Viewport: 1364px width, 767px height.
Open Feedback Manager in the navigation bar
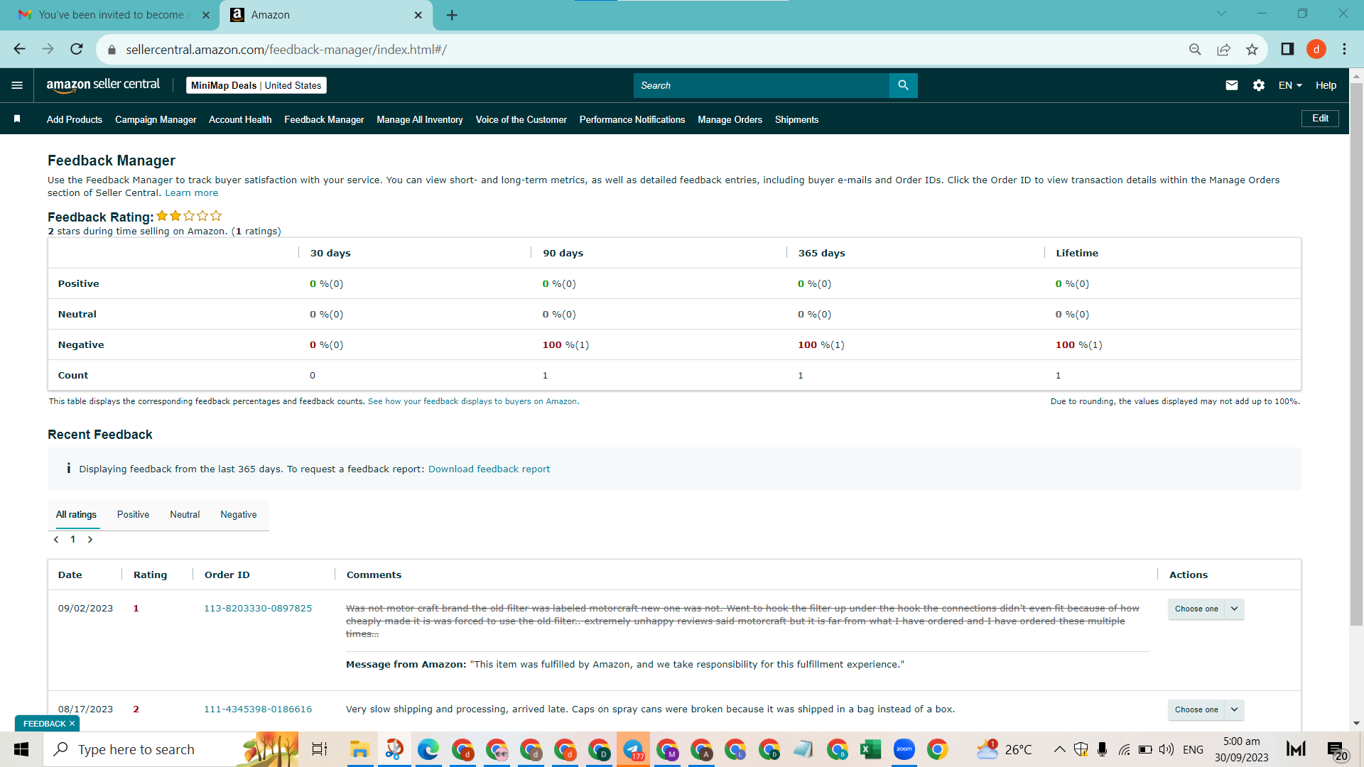(324, 119)
